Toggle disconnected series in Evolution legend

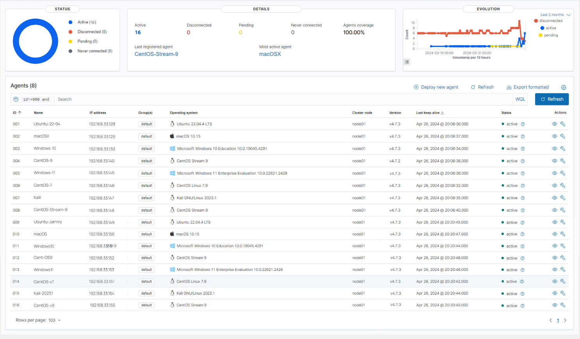pyautogui.click(x=548, y=21)
